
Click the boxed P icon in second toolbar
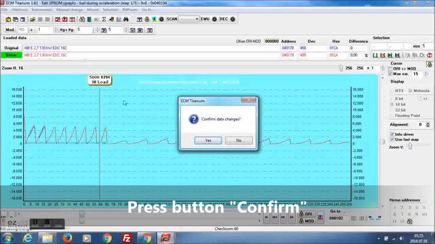click(x=104, y=30)
